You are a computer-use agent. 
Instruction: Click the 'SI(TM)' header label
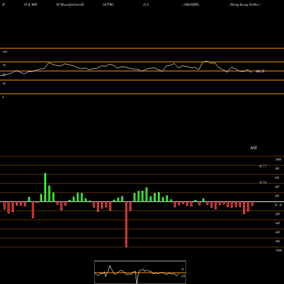click(108, 5)
